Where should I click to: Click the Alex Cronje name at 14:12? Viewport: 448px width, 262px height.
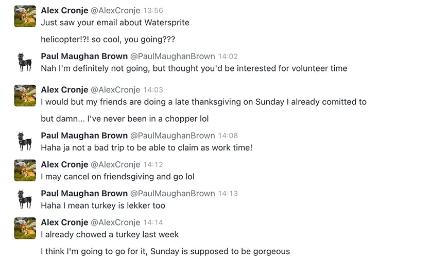coord(64,164)
